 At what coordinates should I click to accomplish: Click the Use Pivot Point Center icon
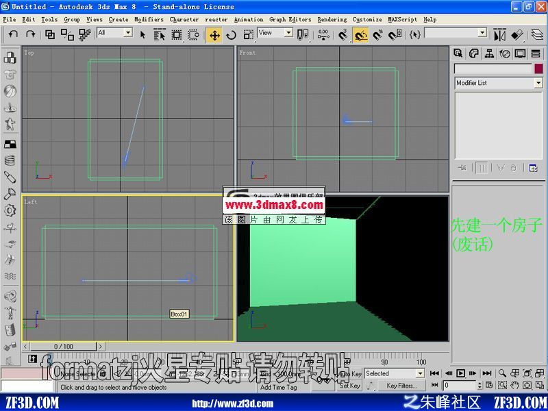303,35
